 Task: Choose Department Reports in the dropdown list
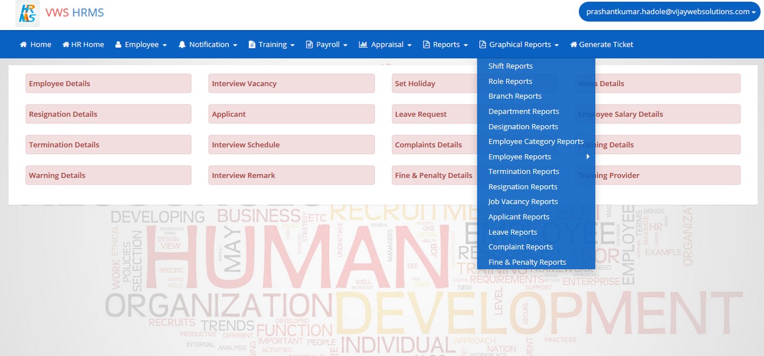524,111
